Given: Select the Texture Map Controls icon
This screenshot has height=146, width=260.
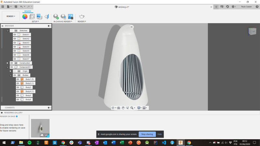Looking at the screenshot, I should point(39,17).
